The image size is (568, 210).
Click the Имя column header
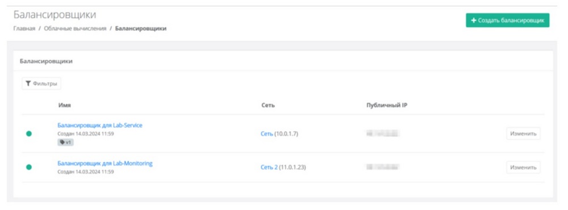click(65, 106)
